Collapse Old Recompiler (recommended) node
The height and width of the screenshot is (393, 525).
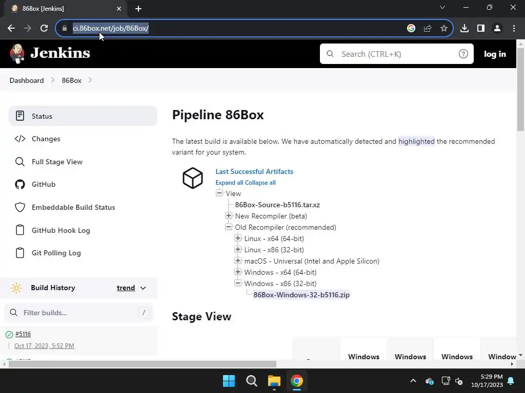coord(229,227)
